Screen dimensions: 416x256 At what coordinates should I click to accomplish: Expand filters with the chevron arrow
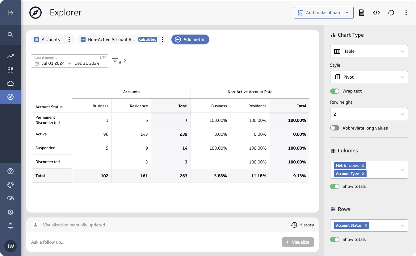125,61
